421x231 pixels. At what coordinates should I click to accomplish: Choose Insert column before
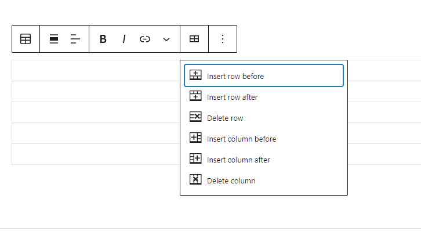pos(264,139)
